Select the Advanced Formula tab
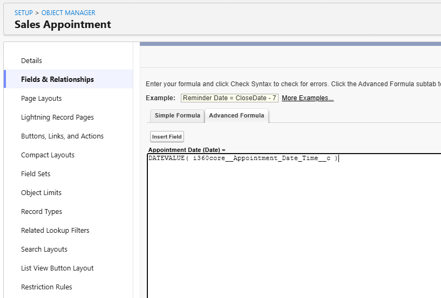Image resolution: width=441 pixels, height=298 pixels. point(236,116)
